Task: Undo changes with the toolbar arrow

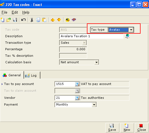Action: (23, 20)
